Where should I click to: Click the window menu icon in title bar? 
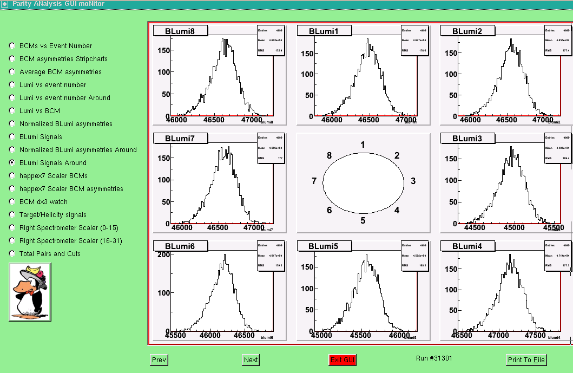5,4
